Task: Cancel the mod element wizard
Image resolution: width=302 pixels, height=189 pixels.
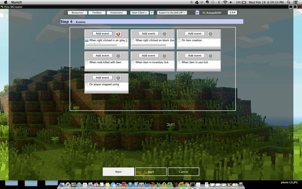Action: pos(183,172)
